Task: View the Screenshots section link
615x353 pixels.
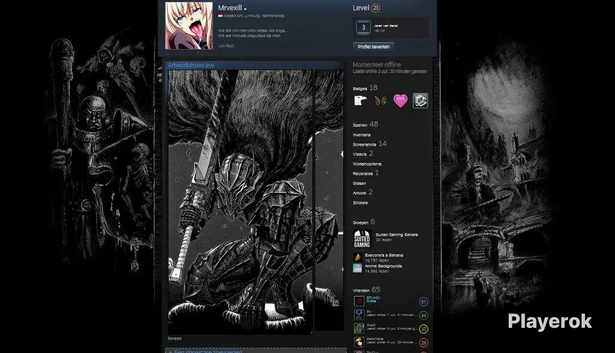Action: (365, 144)
